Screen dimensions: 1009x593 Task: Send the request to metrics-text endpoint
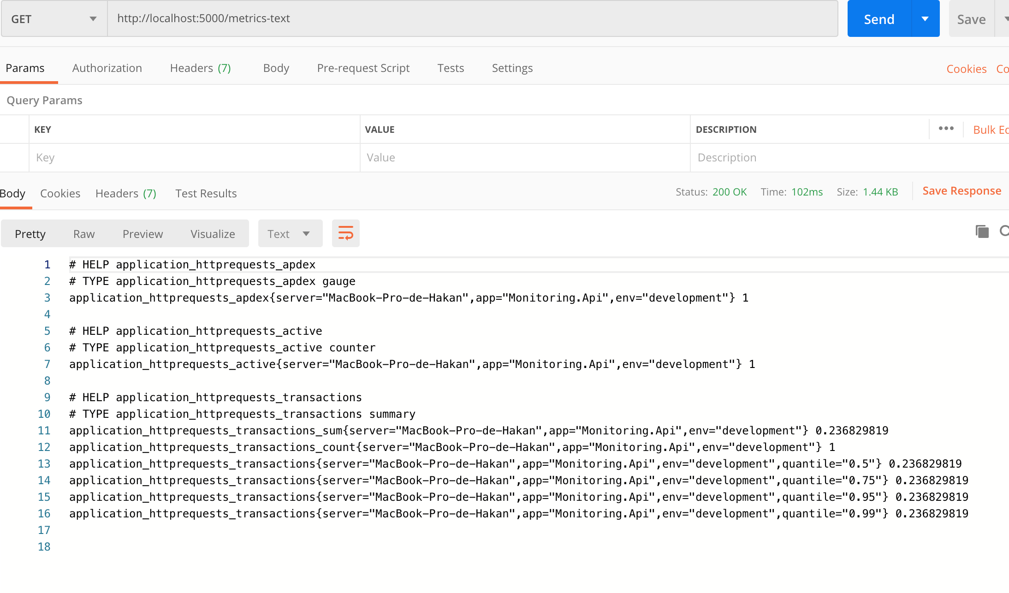click(878, 18)
